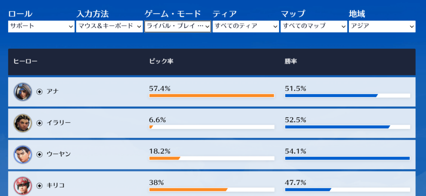426x196 pixels.
Task: Expand the ゲーム・モード dropdown
Action: click(x=178, y=26)
